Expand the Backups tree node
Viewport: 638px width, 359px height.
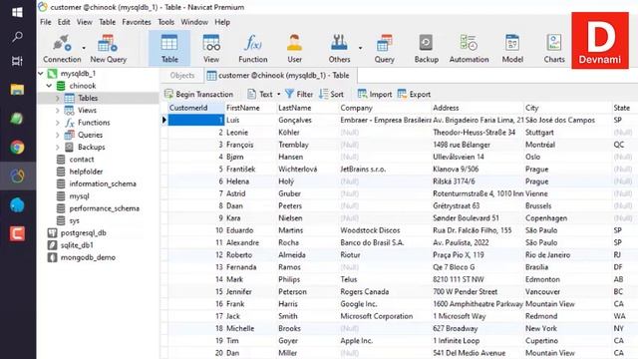(58, 147)
